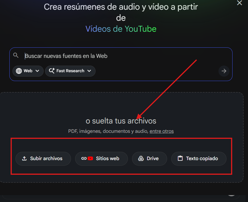Open the Fast Research dropdown
The height and width of the screenshot is (202, 248).
(x=70, y=71)
